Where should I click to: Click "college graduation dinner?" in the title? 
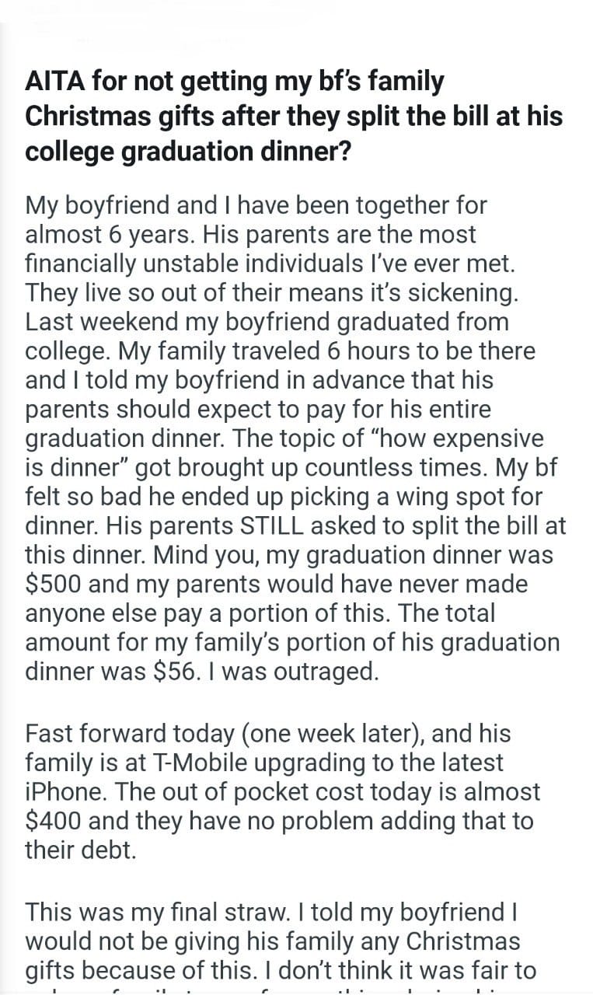189,151
